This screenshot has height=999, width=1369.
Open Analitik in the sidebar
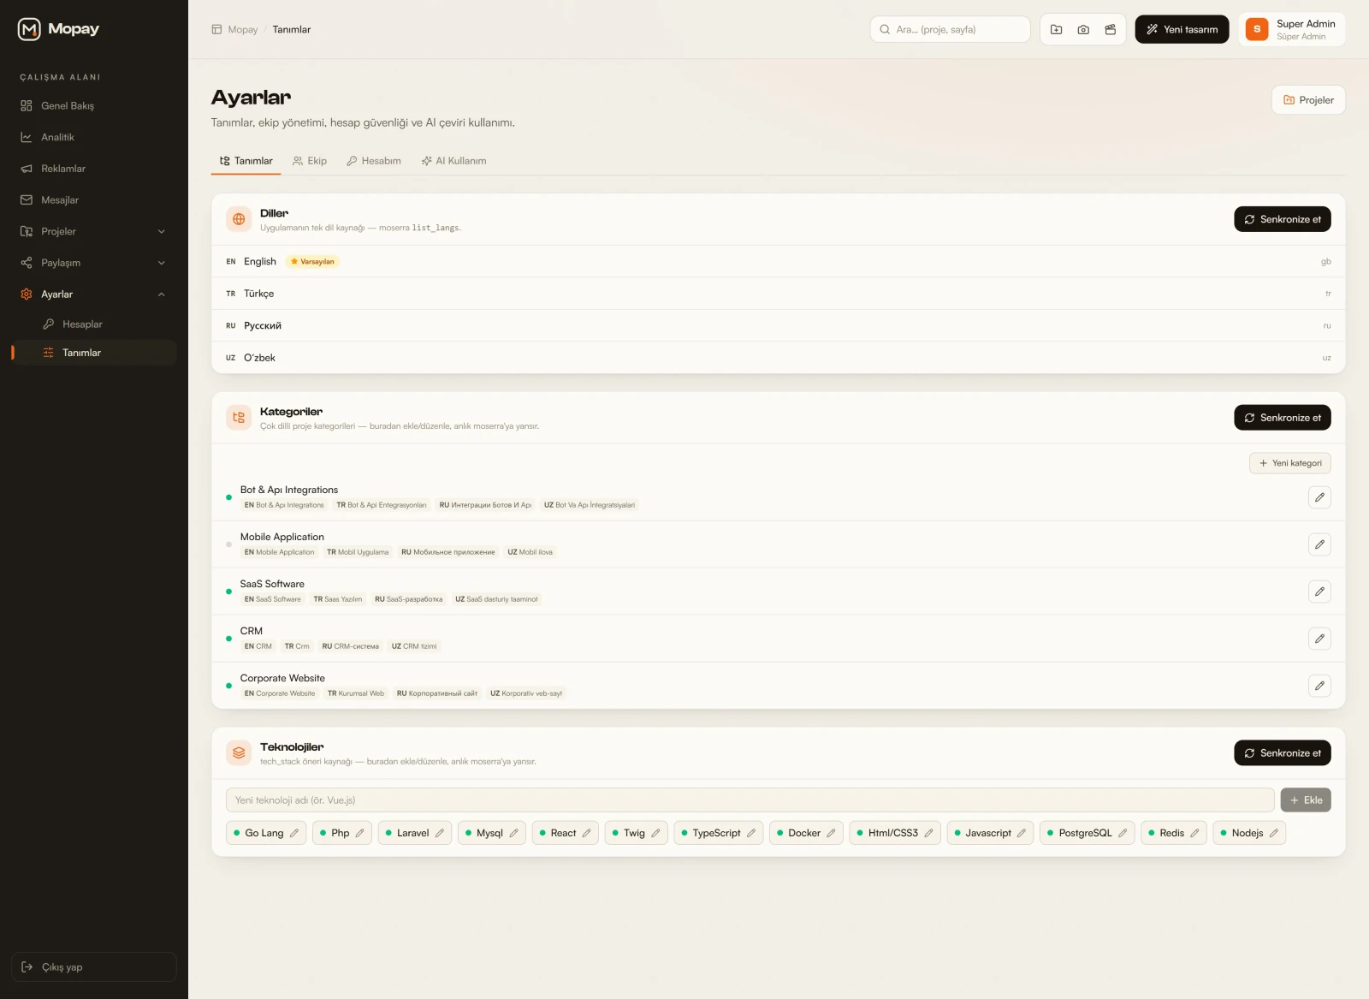[94, 137]
